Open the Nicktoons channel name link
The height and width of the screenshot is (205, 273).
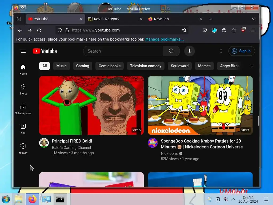(x=169, y=153)
